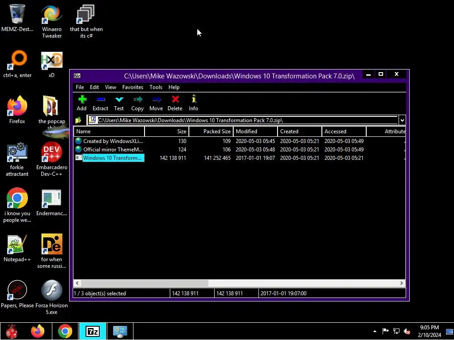Launch the xD HxD desktop shortcut
Screen dimensions: 454x340
point(51,64)
